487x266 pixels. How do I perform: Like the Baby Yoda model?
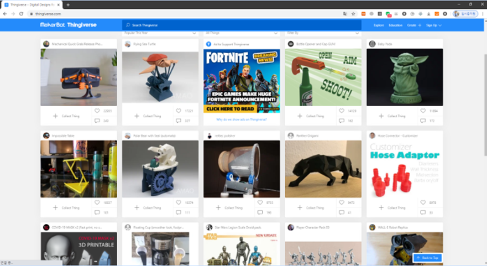[423, 111]
